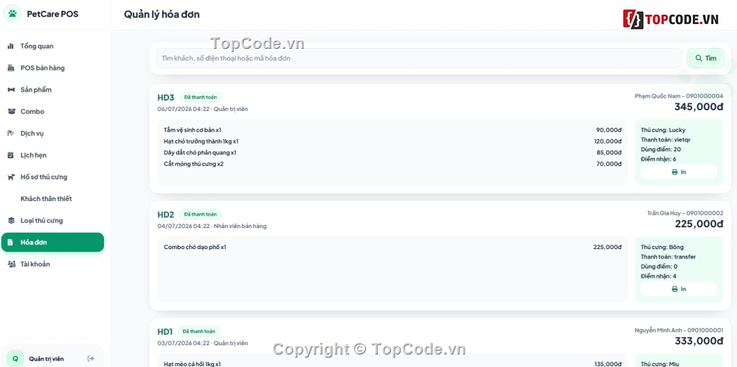
Task: Click the Tổng quan bar chart icon
Action: coord(11,46)
